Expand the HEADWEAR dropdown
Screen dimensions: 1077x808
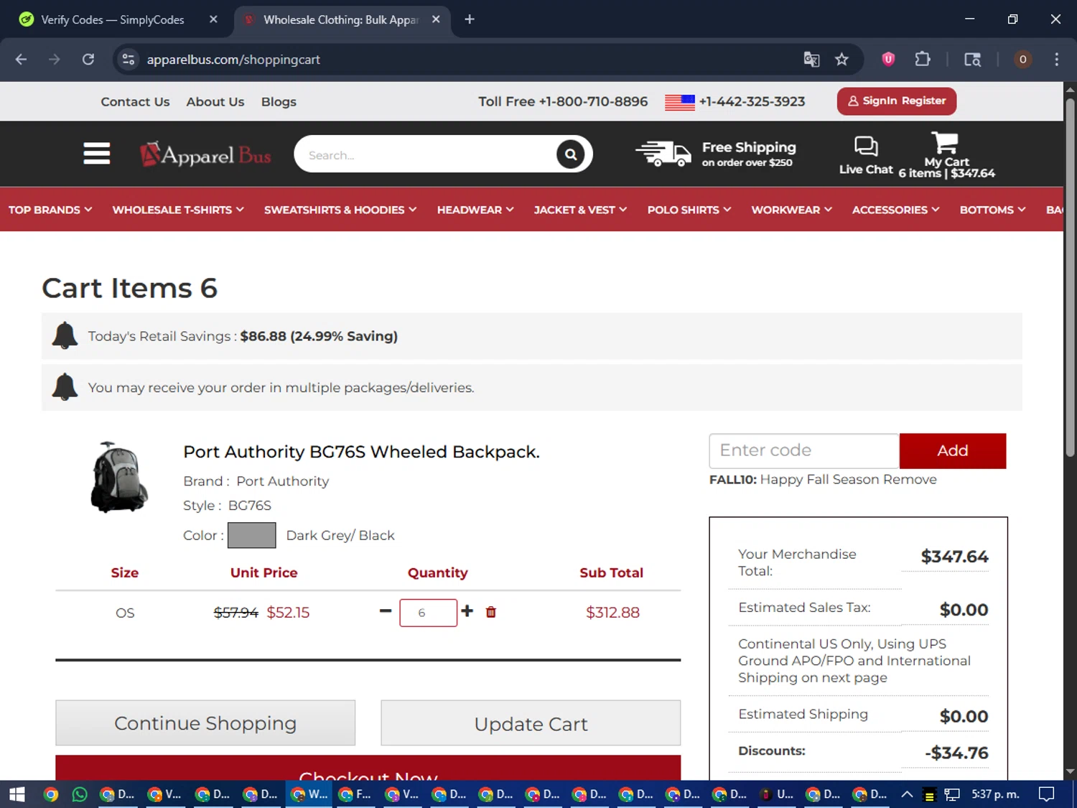pyautogui.click(x=475, y=210)
